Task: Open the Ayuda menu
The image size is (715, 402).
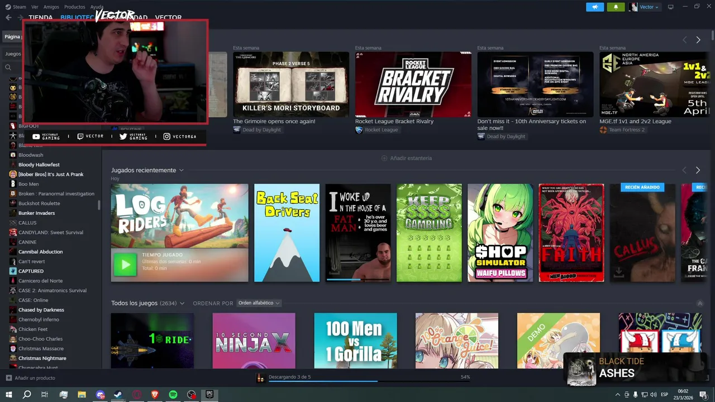Action: tap(97, 7)
